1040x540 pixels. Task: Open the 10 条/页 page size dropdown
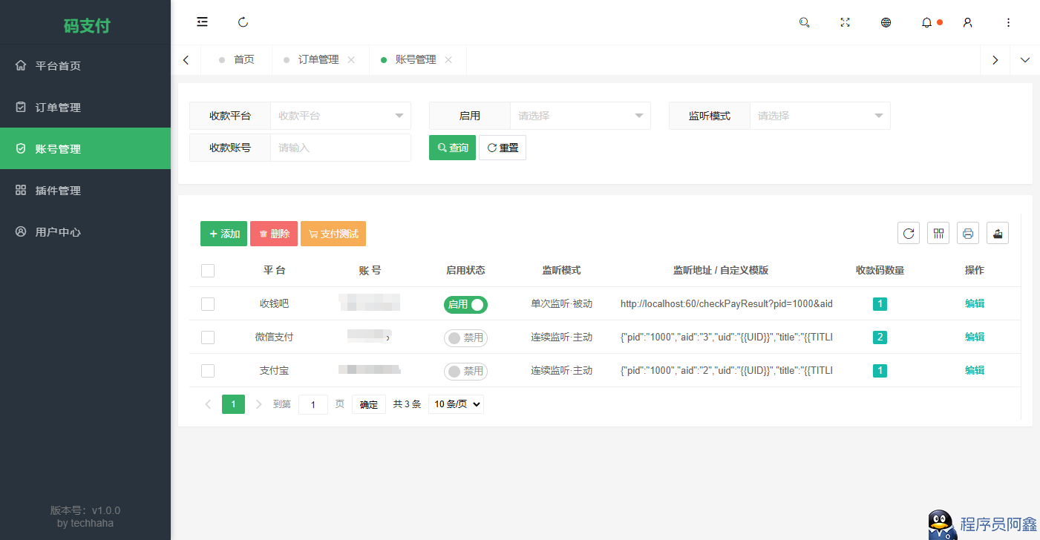click(456, 404)
